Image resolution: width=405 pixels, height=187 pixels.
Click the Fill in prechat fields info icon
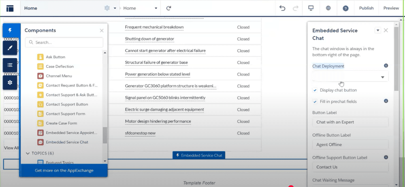coord(386,101)
